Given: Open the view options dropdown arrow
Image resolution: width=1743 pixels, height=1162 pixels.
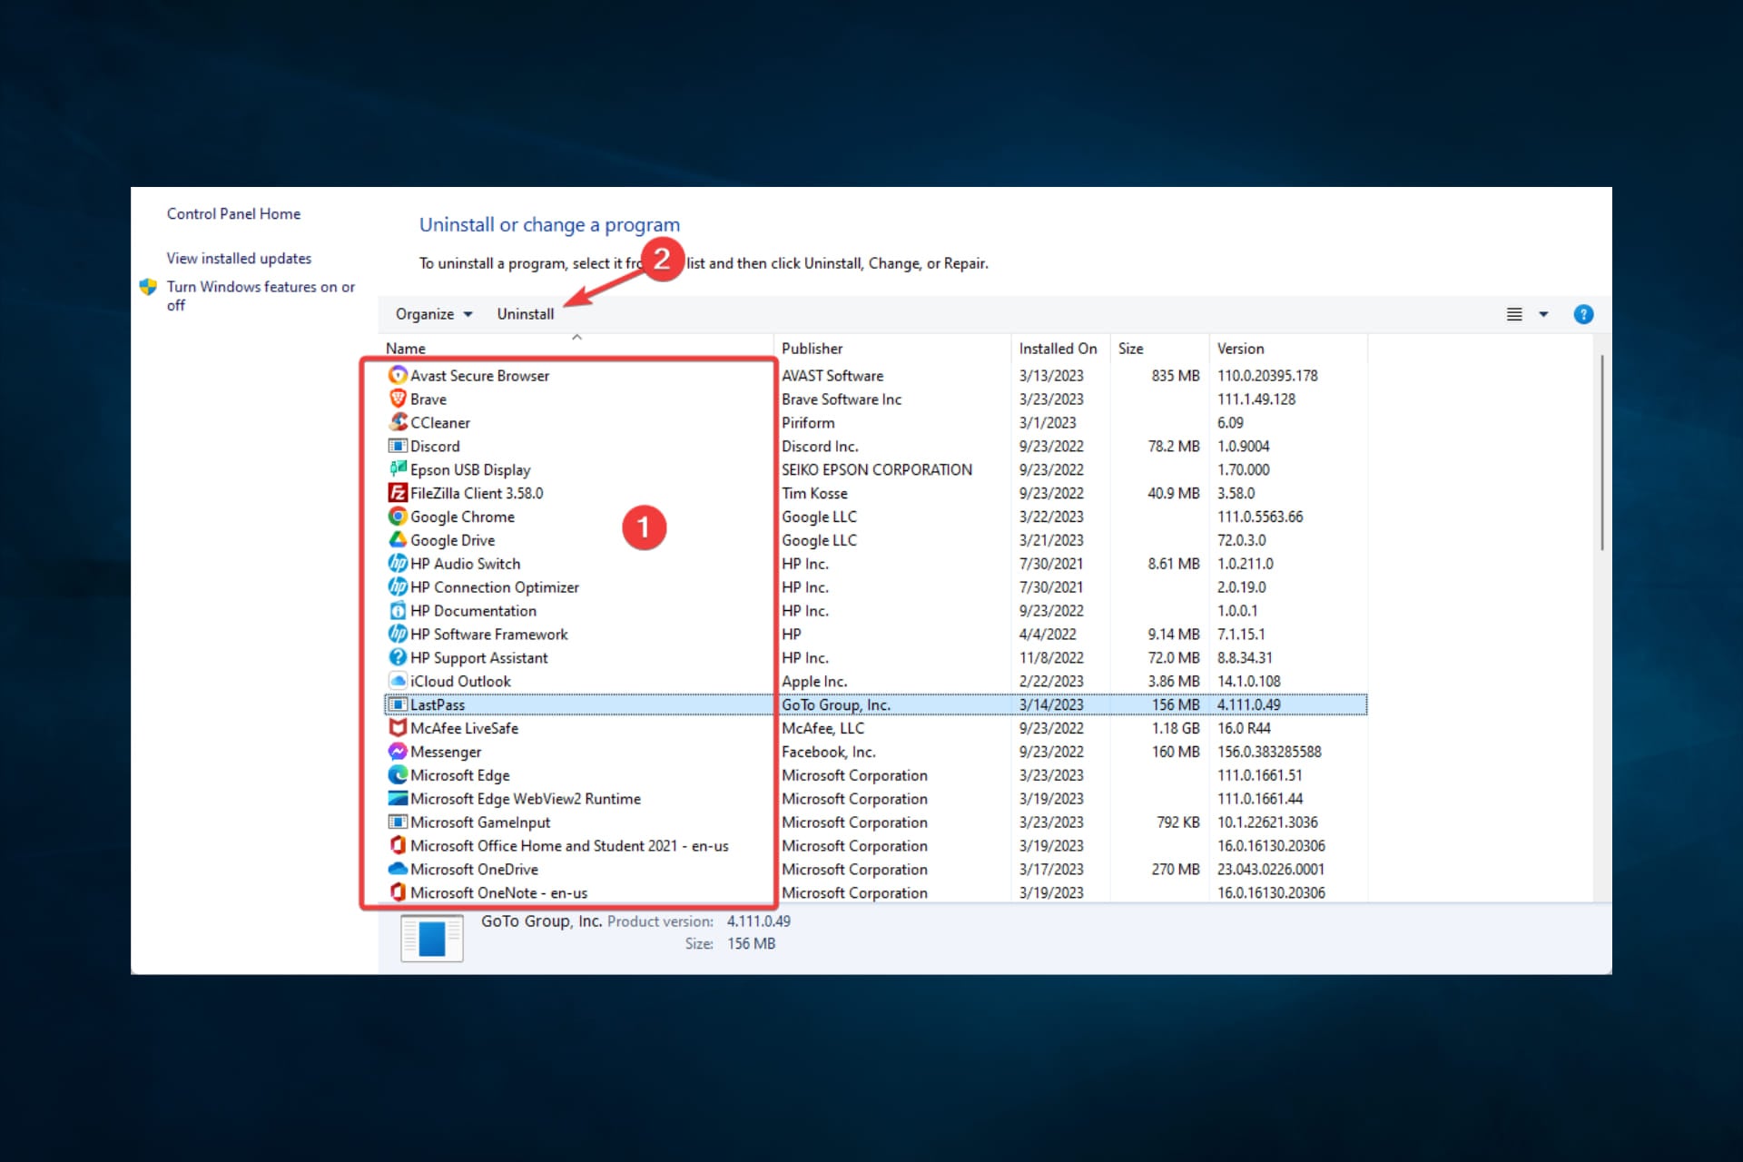Looking at the screenshot, I should tap(1543, 314).
